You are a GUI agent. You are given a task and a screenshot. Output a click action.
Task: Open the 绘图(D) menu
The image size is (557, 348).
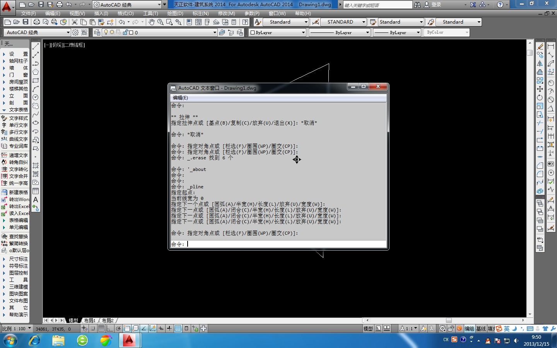click(175, 13)
